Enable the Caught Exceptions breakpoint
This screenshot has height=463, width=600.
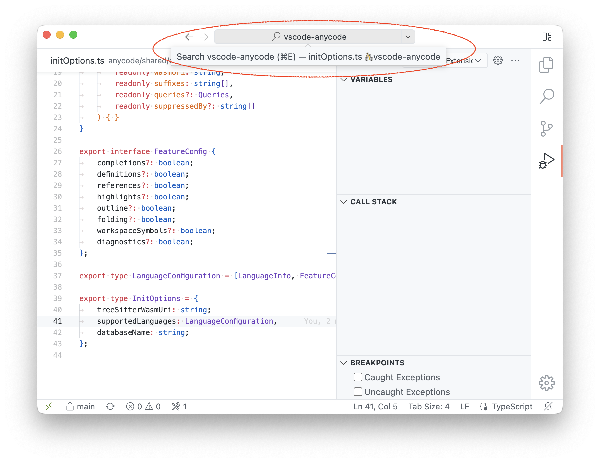click(358, 377)
